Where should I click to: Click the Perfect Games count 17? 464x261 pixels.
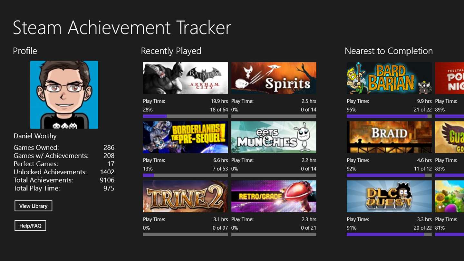[x=111, y=164]
